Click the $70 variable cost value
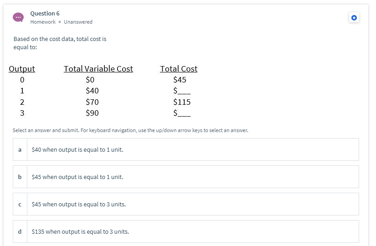The height and width of the screenshot is (246, 376). click(93, 102)
